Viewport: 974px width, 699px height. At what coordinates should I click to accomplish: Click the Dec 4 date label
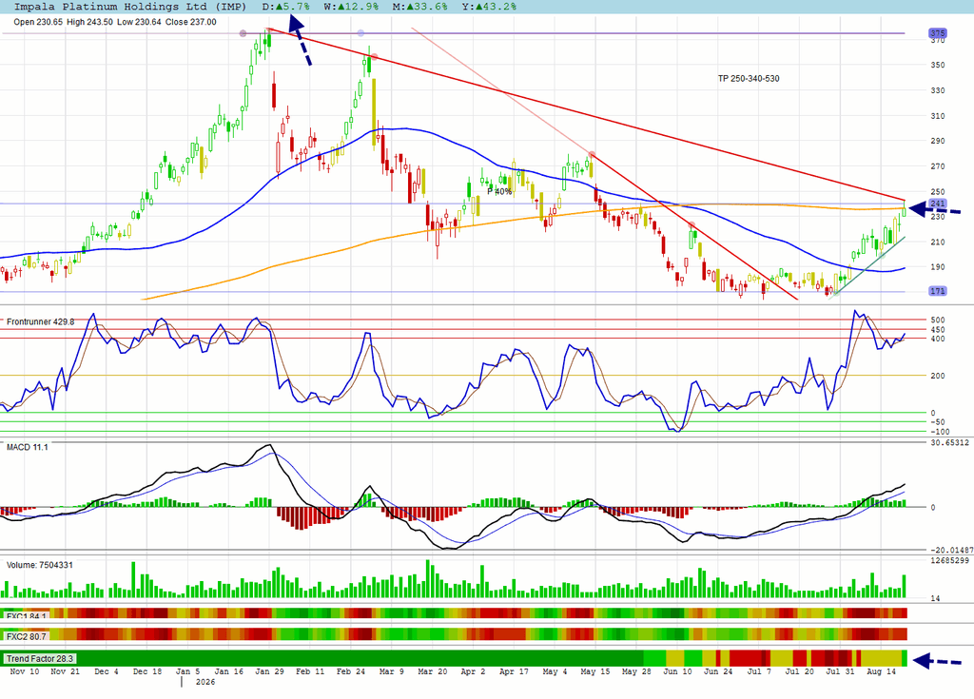pyautogui.click(x=107, y=671)
